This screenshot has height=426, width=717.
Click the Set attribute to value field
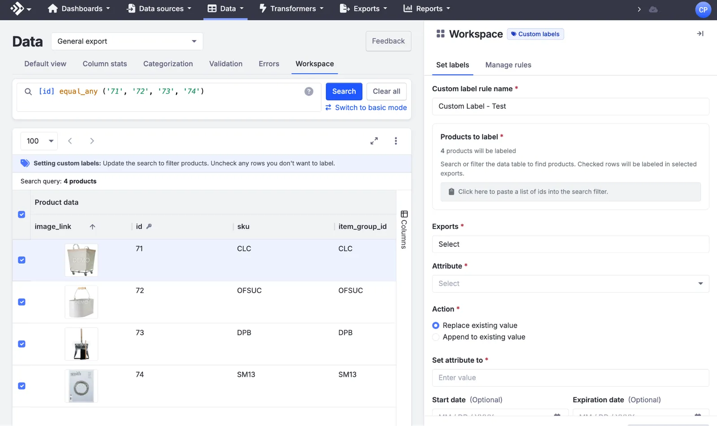pyautogui.click(x=570, y=378)
